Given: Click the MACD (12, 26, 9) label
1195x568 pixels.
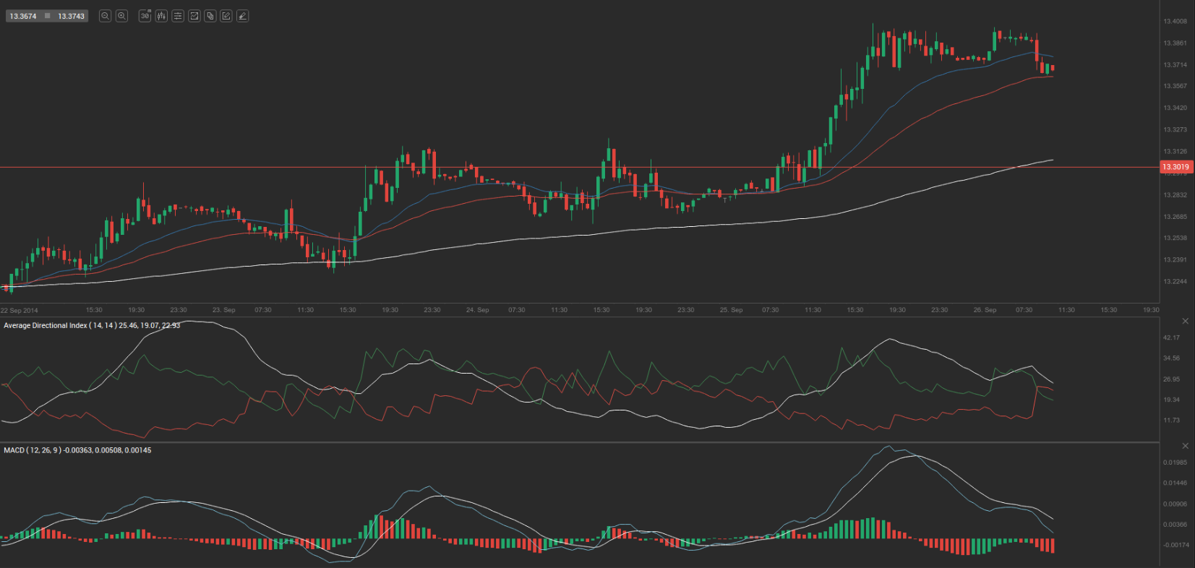Looking at the screenshot, I should 32,450.
